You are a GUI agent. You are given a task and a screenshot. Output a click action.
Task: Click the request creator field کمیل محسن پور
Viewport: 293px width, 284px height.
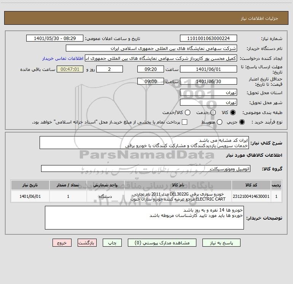pos(161,58)
